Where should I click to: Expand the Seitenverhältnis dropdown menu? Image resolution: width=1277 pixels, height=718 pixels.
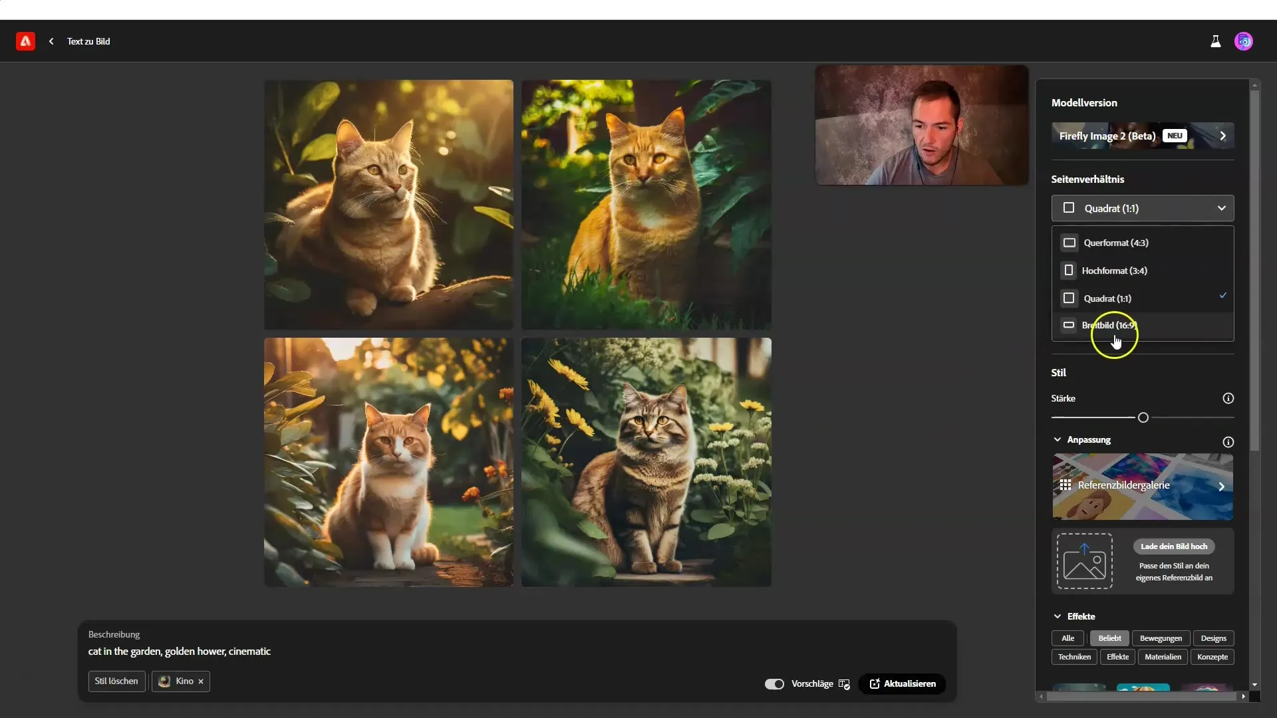coord(1142,208)
